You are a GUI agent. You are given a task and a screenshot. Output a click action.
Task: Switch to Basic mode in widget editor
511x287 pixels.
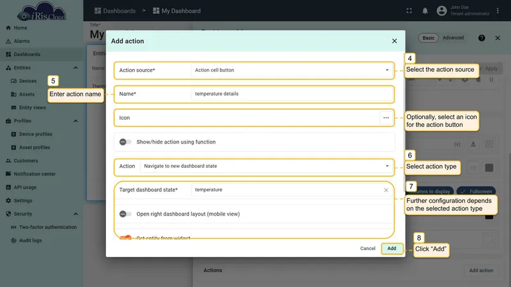click(428, 38)
